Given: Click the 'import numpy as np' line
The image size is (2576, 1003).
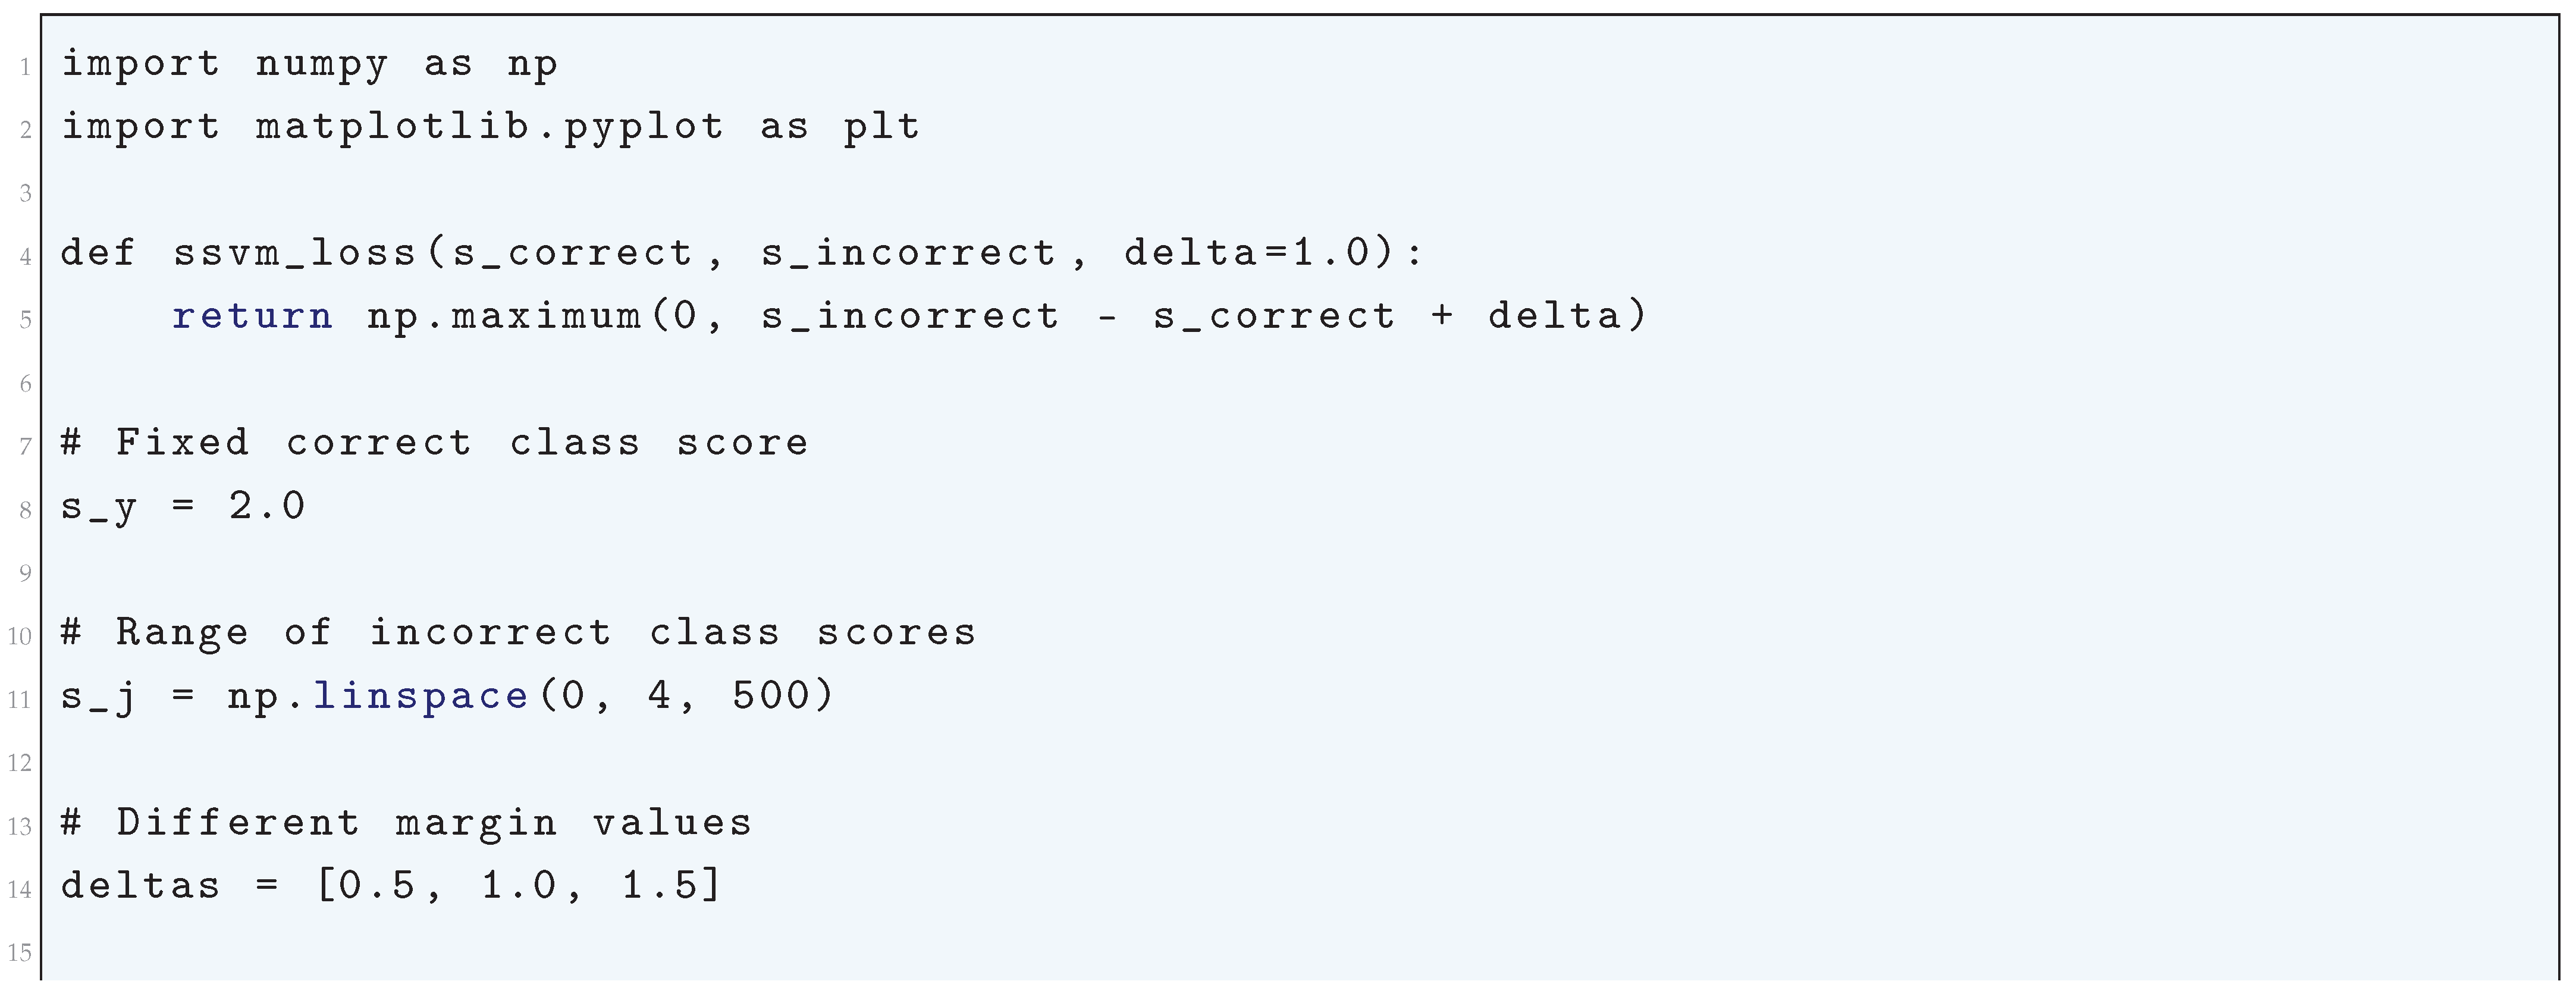Looking at the screenshot, I should click(309, 65).
